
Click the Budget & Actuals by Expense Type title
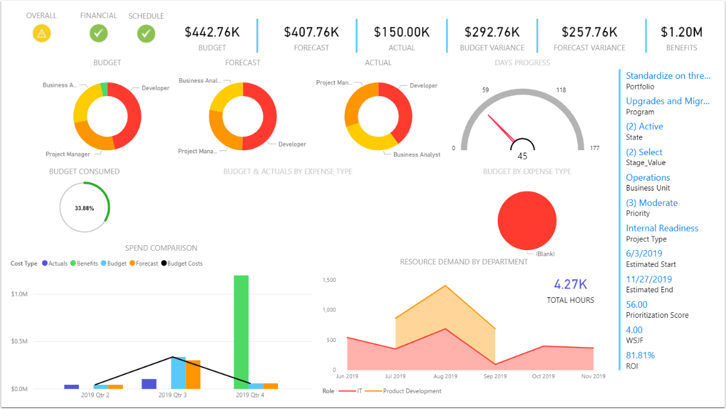pos(288,171)
